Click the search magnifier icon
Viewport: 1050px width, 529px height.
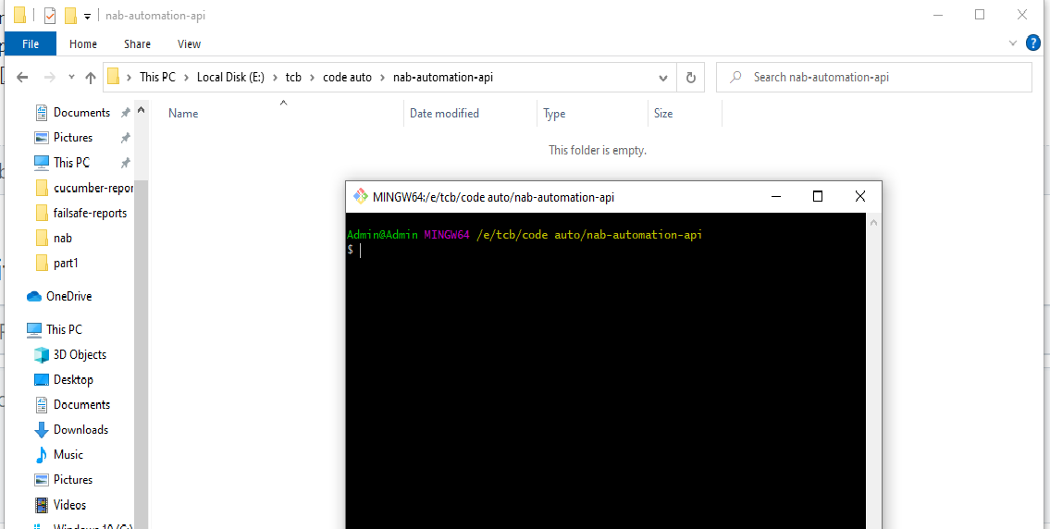coord(735,77)
